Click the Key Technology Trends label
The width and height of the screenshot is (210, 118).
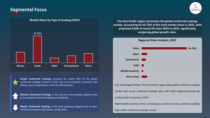(x=128, y=85)
